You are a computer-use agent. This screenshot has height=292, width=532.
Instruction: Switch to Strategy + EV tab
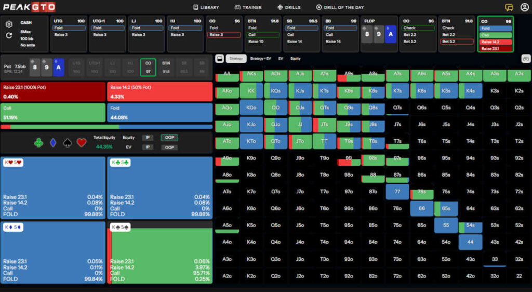[261, 59]
